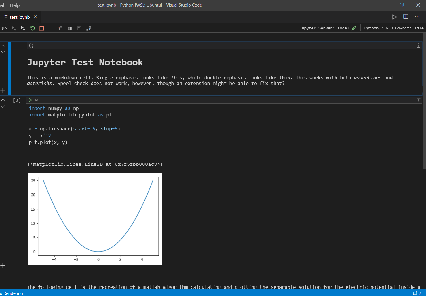Move the markdown cell up
Viewport: 426px width, 296px height.
point(3,46)
